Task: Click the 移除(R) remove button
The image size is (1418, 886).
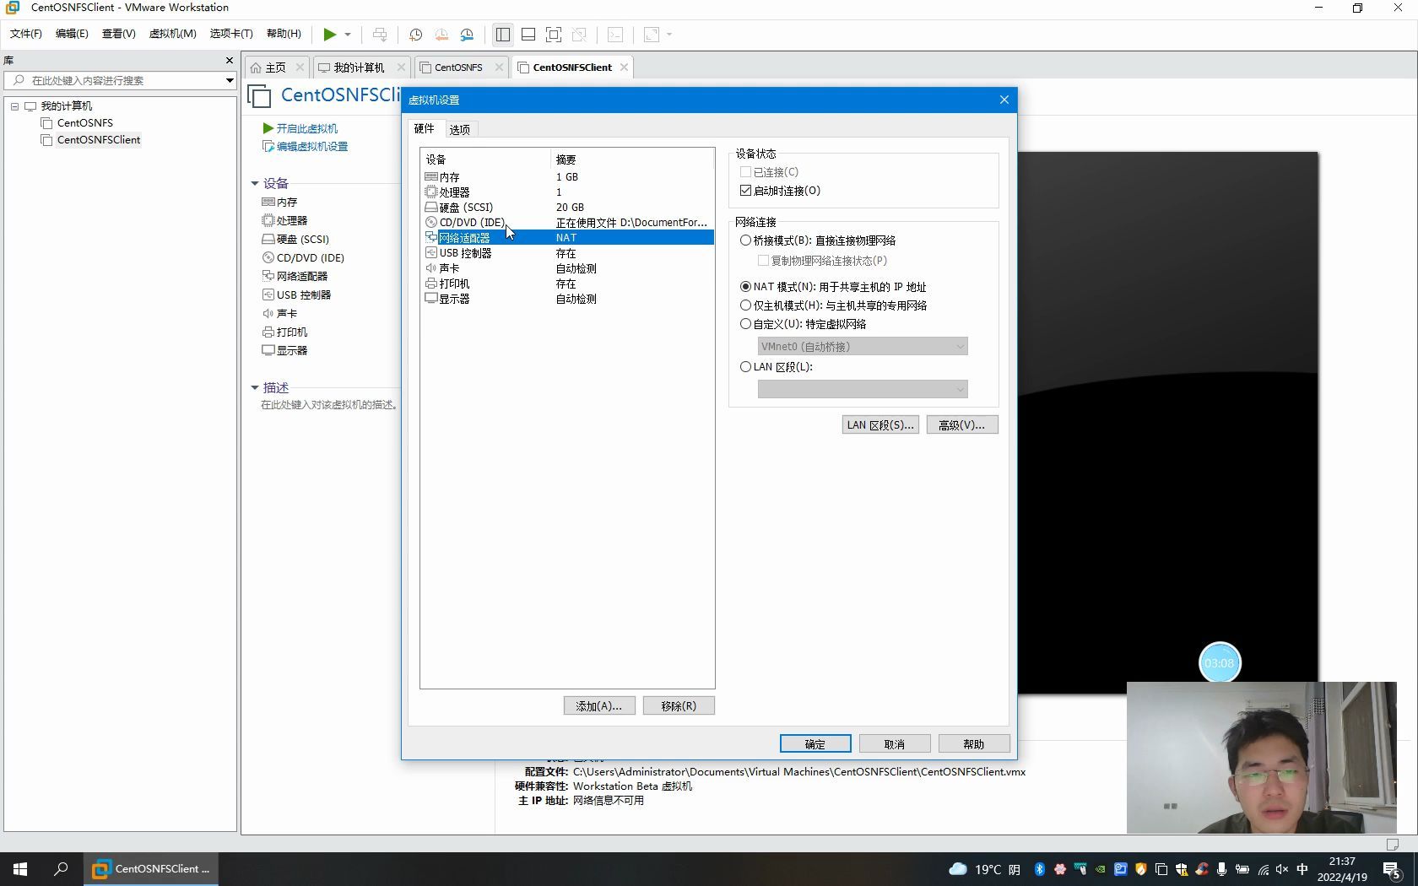Action: [679, 705]
